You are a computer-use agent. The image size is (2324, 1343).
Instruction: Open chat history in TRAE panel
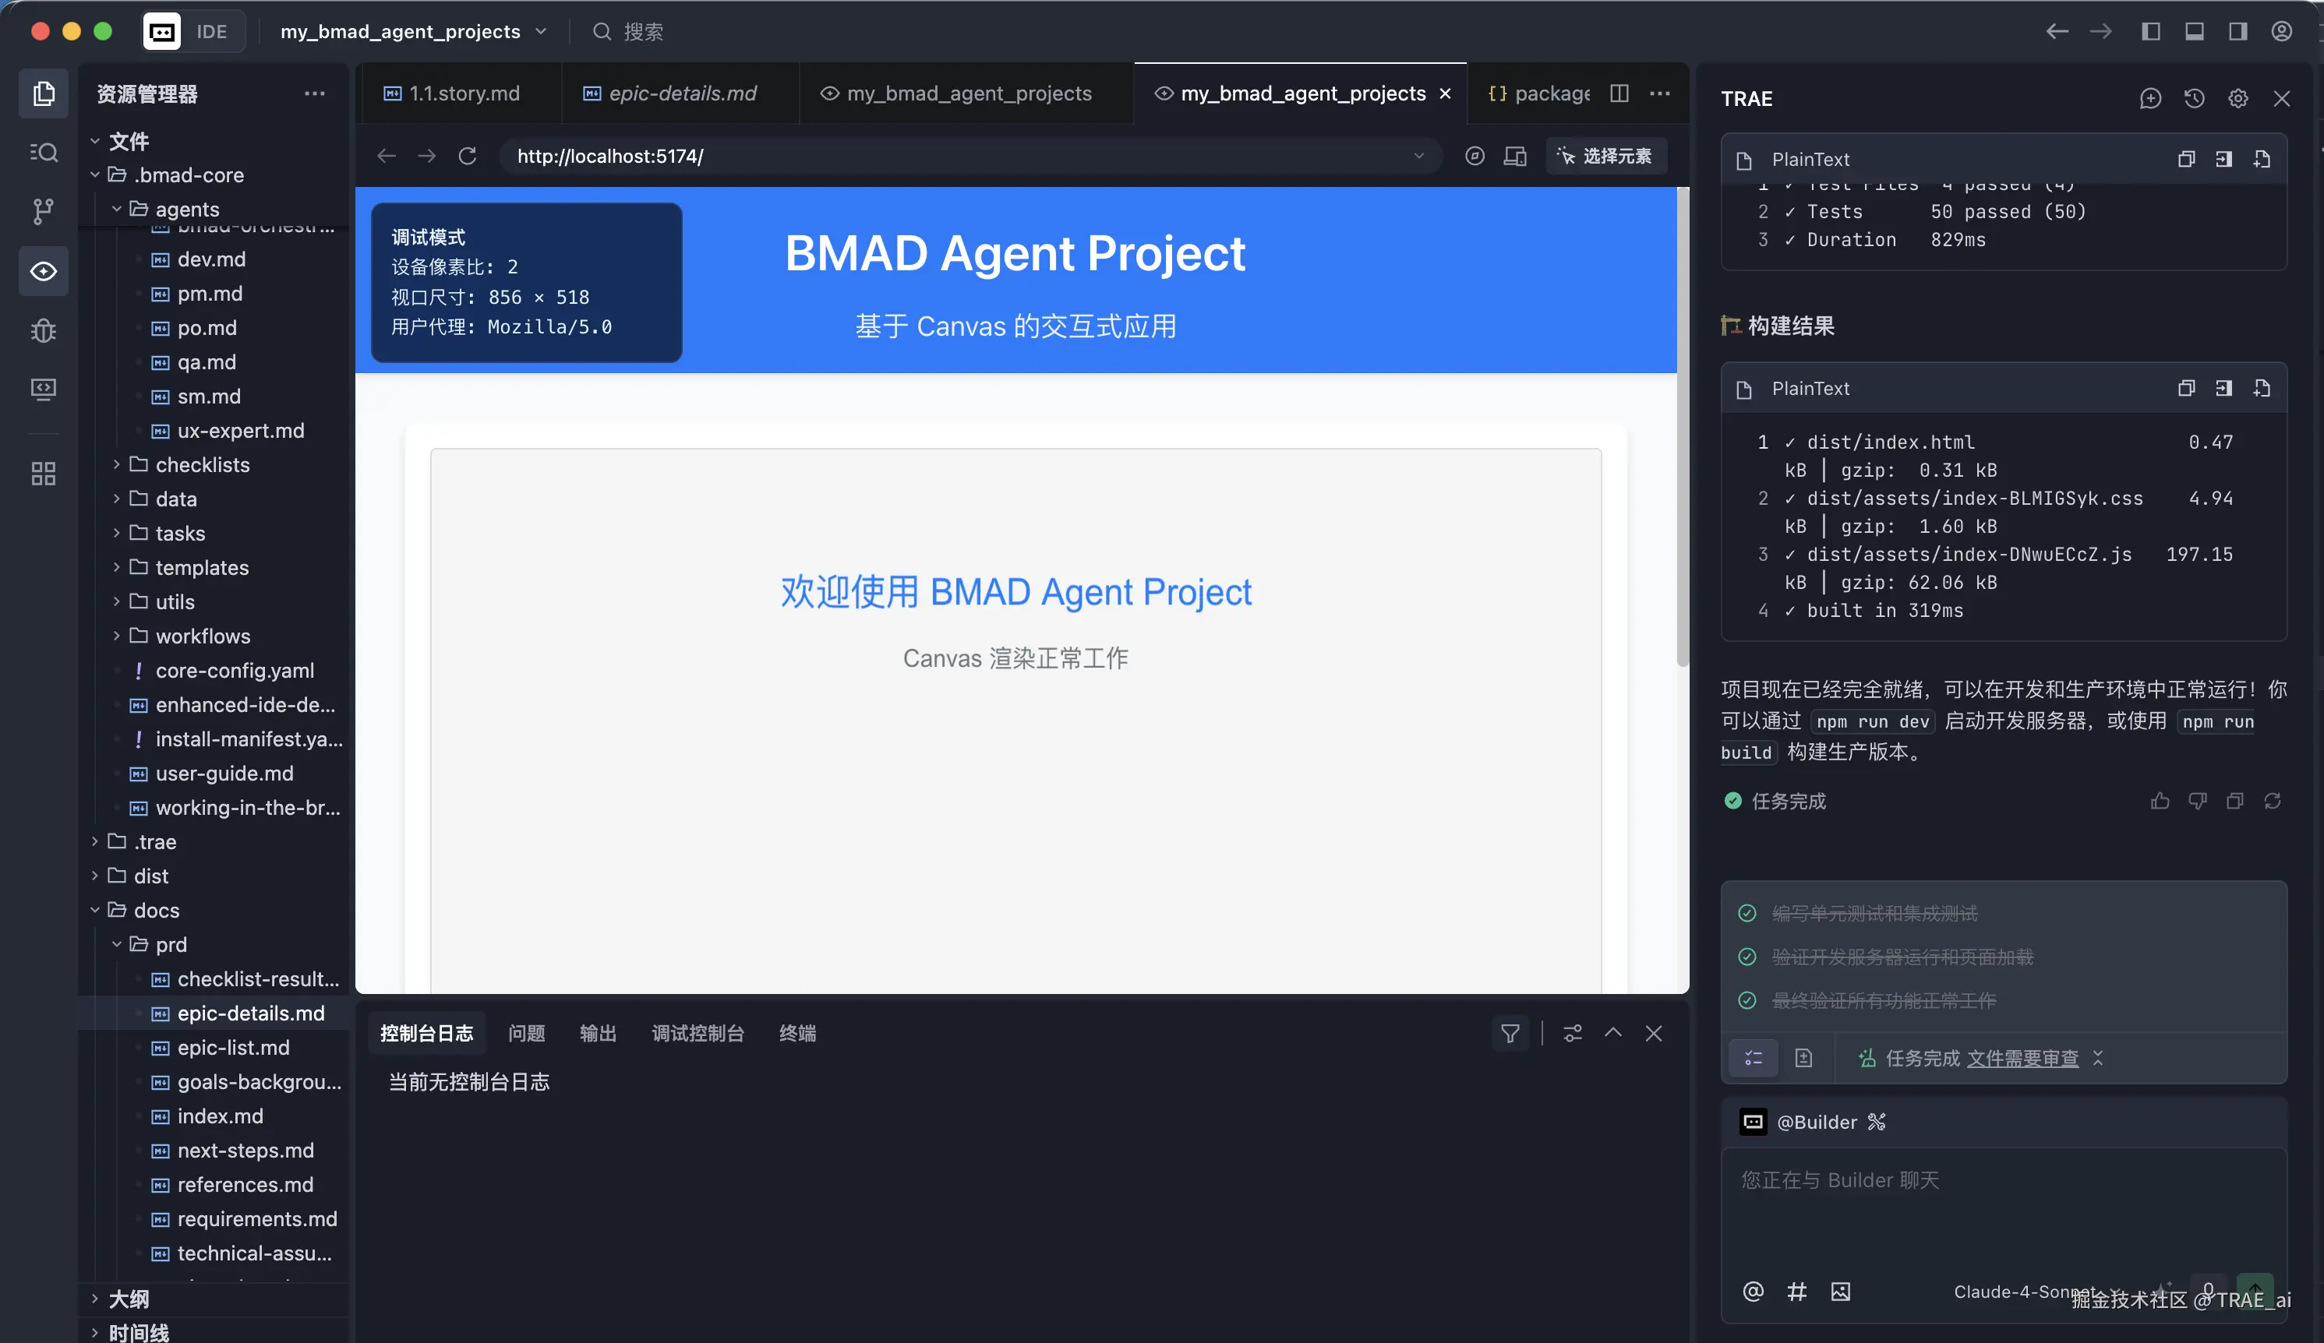2194,99
